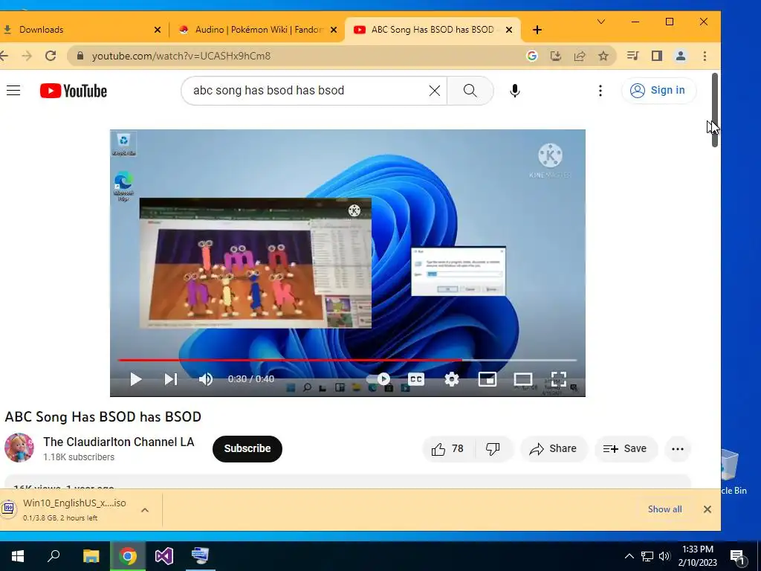Viewport: 761px width, 571px height.
Task: Click the address bar URL
Action: point(181,57)
